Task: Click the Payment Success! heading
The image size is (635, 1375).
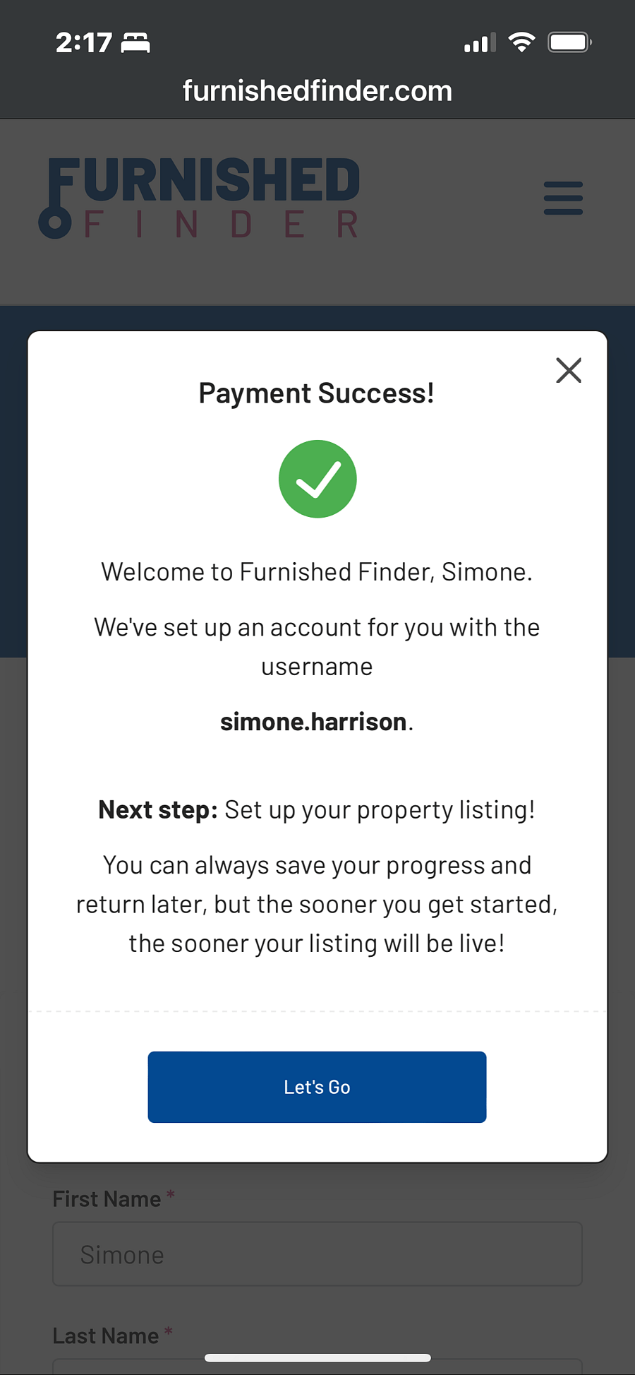Action: coord(316,393)
